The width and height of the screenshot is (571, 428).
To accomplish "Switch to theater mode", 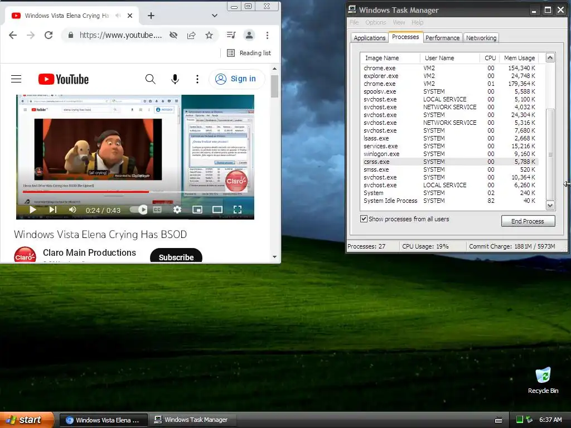I will 217,210.
